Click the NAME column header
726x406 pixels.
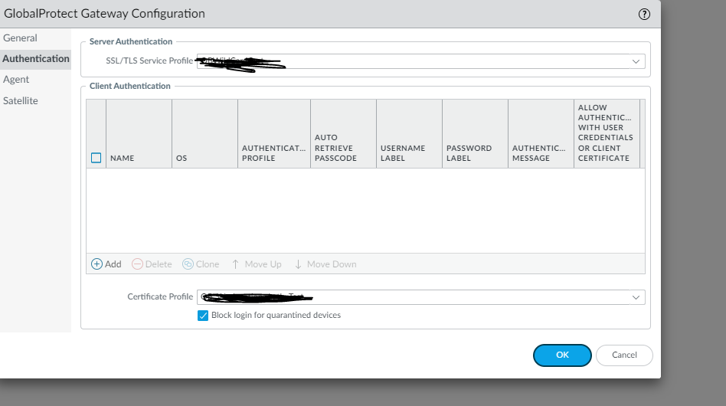point(139,134)
